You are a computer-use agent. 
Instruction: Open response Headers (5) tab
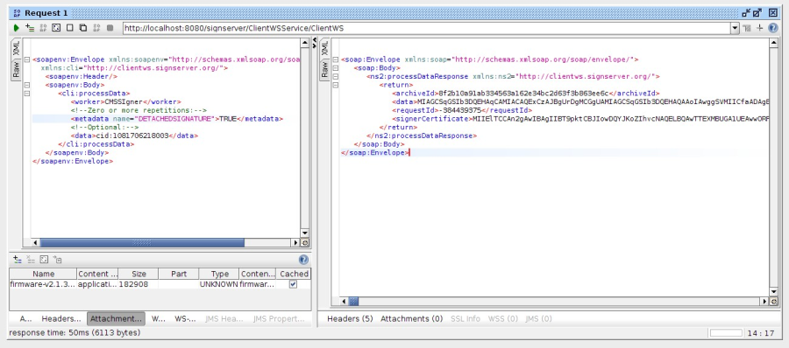[x=350, y=319]
